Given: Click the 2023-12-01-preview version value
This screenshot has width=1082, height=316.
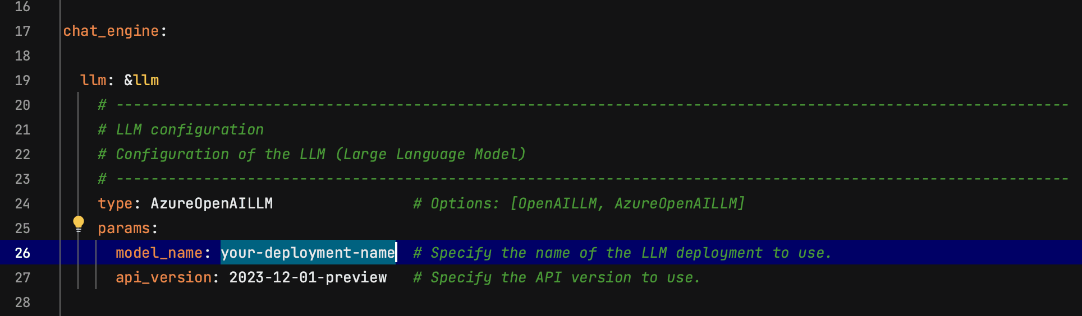Looking at the screenshot, I should (x=308, y=278).
